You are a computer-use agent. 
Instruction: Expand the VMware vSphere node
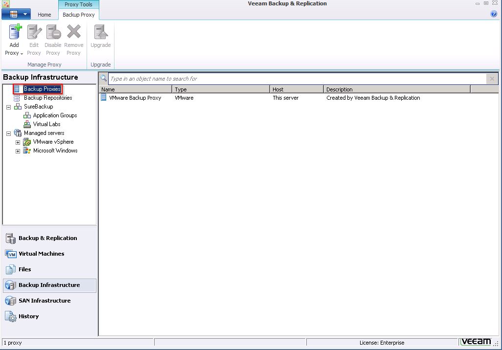point(18,142)
